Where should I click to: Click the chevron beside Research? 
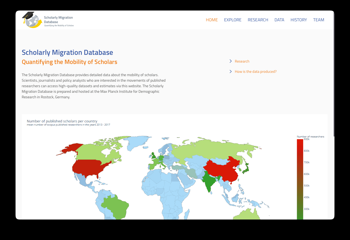tap(230, 61)
